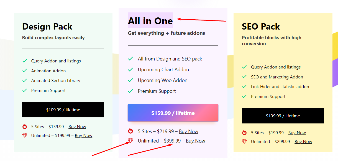
Task: Click checkmark beside Animation Addon
Action: coord(25,71)
